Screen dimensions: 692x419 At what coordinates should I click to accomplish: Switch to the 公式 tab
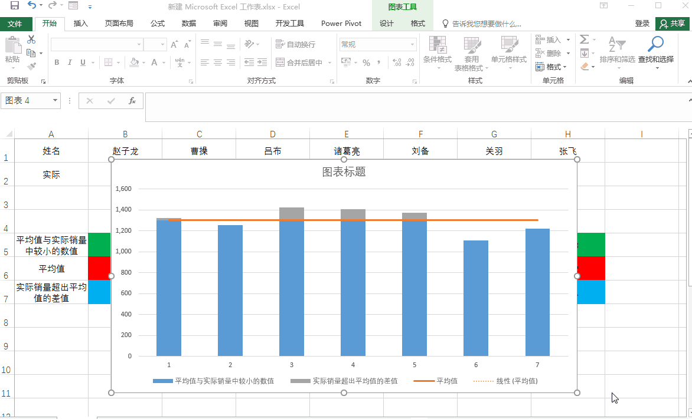pyautogui.click(x=157, y=24)
